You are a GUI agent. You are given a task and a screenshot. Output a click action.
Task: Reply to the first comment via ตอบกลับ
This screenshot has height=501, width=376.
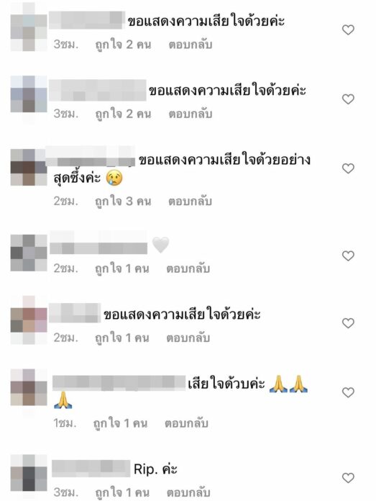pos(191,45)
